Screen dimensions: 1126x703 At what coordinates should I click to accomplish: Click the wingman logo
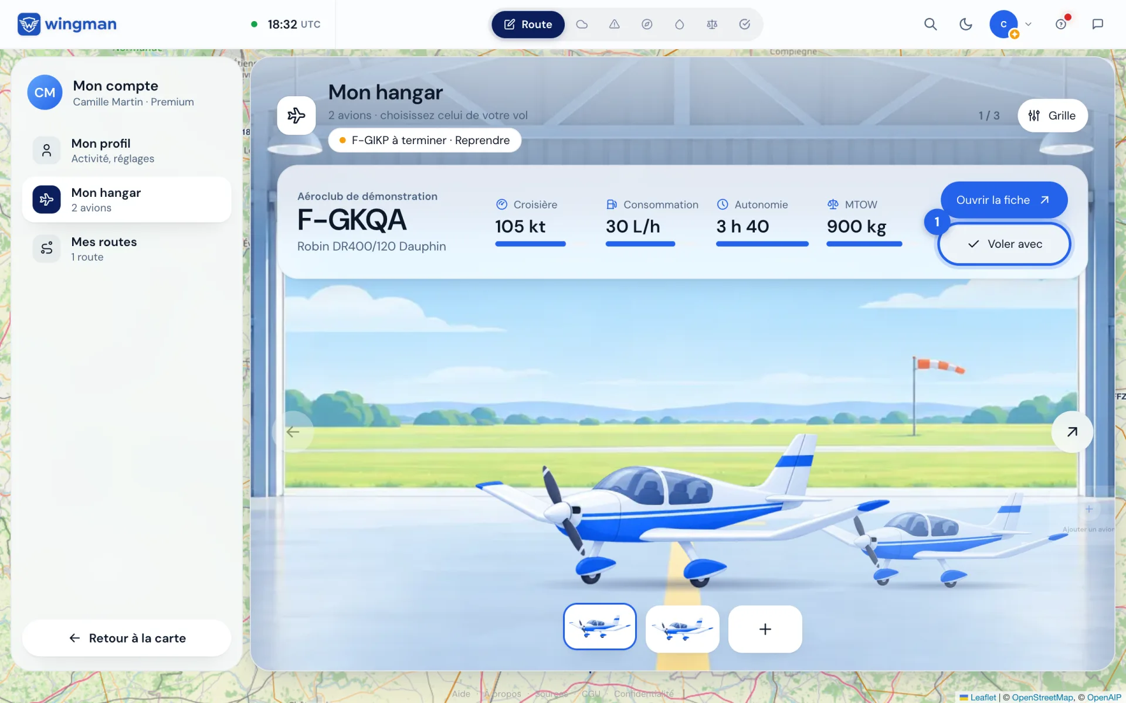click(x=67, y=24)
